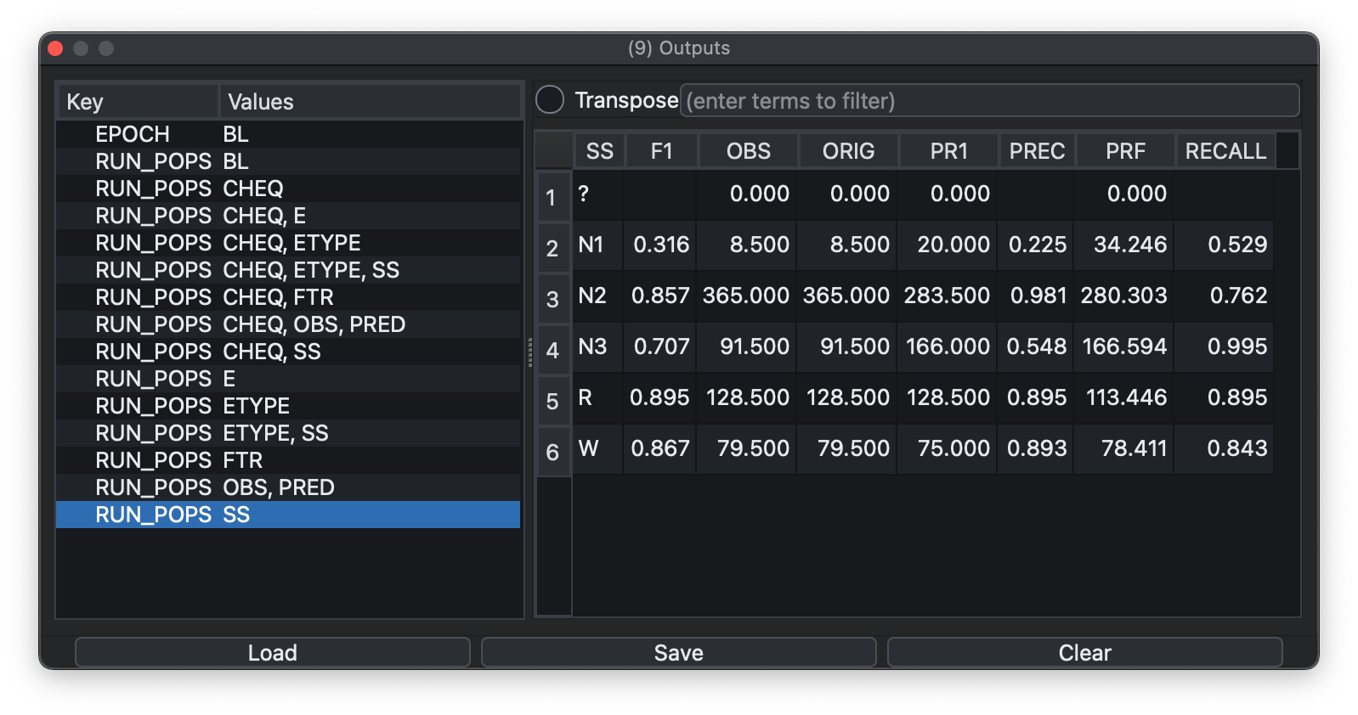This screenshot has height=715, width=1358.
Task: Select the RUN_POPS OBS, PRED row
Action: 288,487
